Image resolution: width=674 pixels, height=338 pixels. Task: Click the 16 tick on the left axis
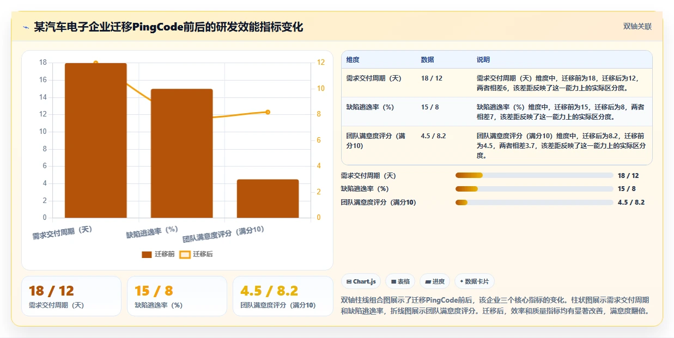[42, 80]
